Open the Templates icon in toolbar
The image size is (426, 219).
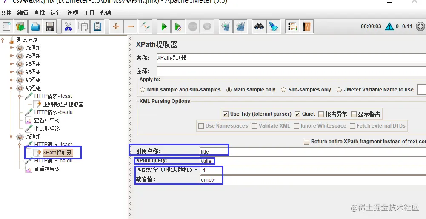tap(21, 26)
